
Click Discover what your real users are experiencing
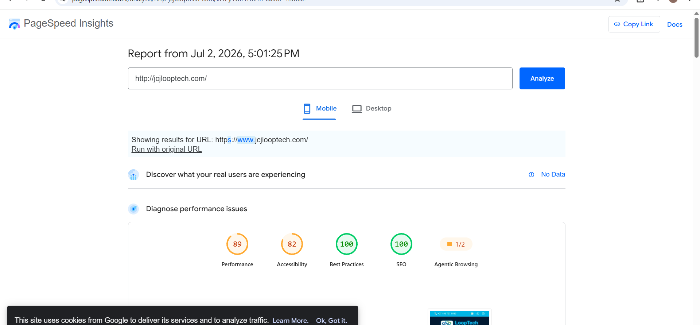[x=226, y=174]
